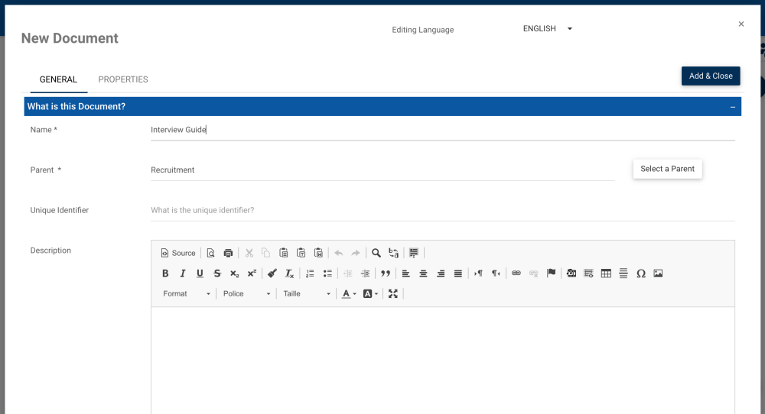765x414 pixels.
Task: Align text left
Action: coord(406,273)
